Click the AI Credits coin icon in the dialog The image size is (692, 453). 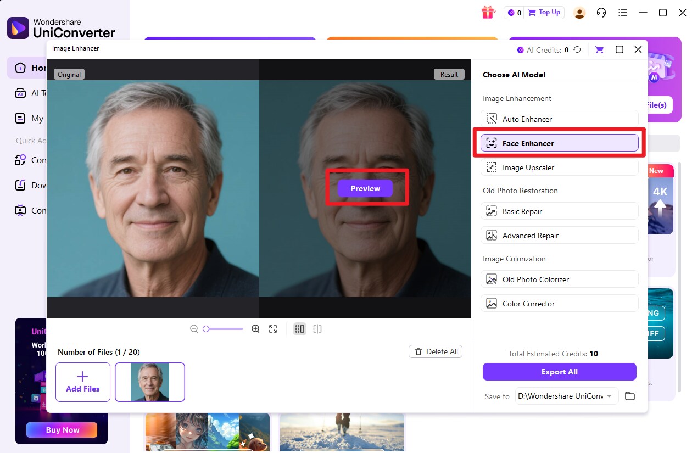pos(521,50)
